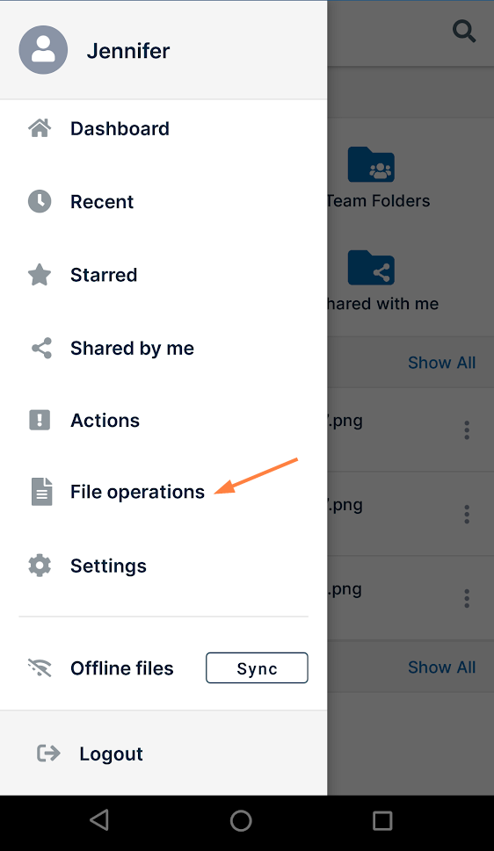Tap the Actions exclamation icon

40,420
